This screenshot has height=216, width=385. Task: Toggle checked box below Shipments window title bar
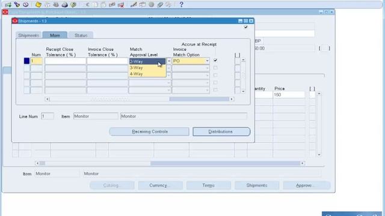[246, 27]
